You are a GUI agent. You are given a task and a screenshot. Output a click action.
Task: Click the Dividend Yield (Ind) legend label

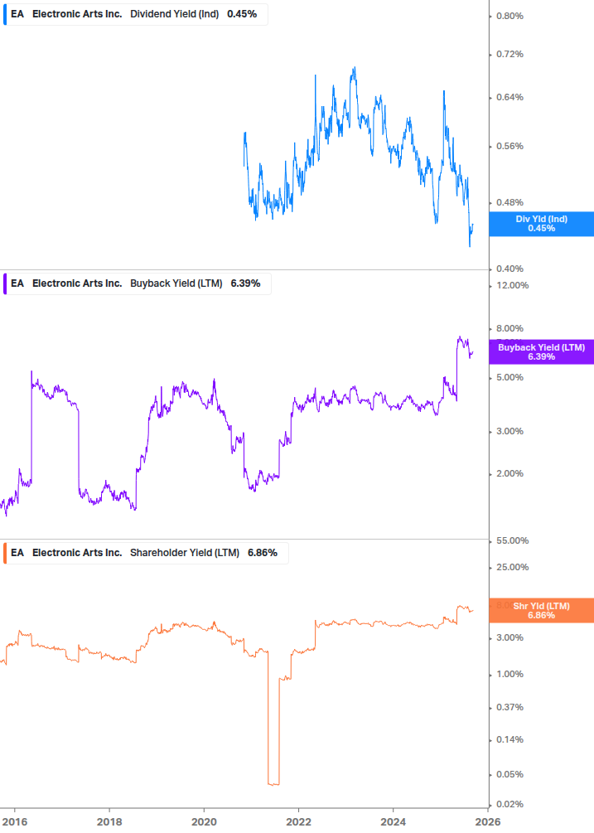(174, 14)
